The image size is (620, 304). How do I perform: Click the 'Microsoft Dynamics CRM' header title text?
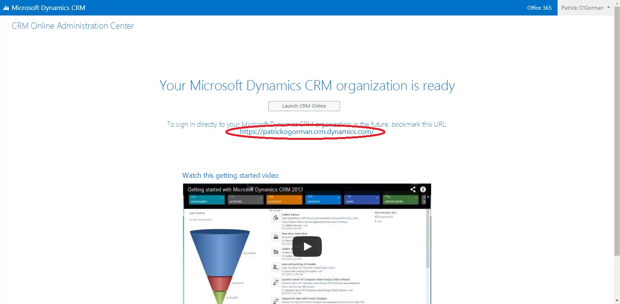(x=48, y=8)
